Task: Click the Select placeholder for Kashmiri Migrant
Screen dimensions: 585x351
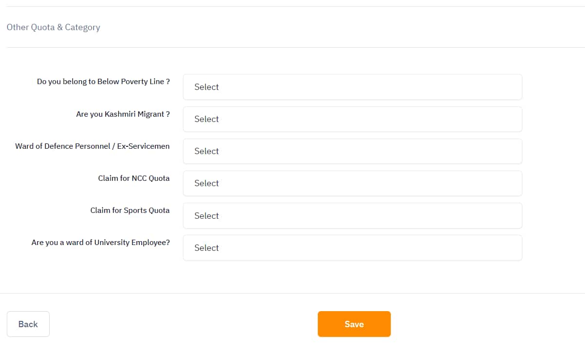Action: (x=206, y=119)
